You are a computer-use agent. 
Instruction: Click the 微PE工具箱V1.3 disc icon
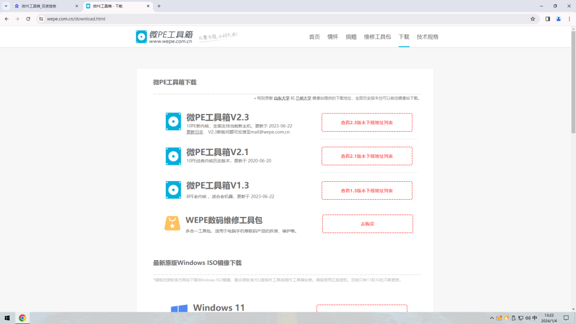173,190
